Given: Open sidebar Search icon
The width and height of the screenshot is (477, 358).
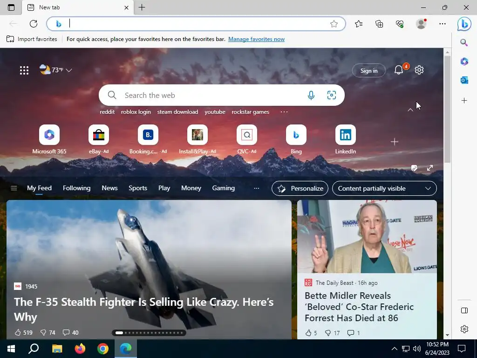Looking at the screenshot, I should pos(464,42).
